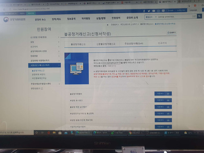
Task: Open Task View icon in taskbar
Action: click(42, 133)
